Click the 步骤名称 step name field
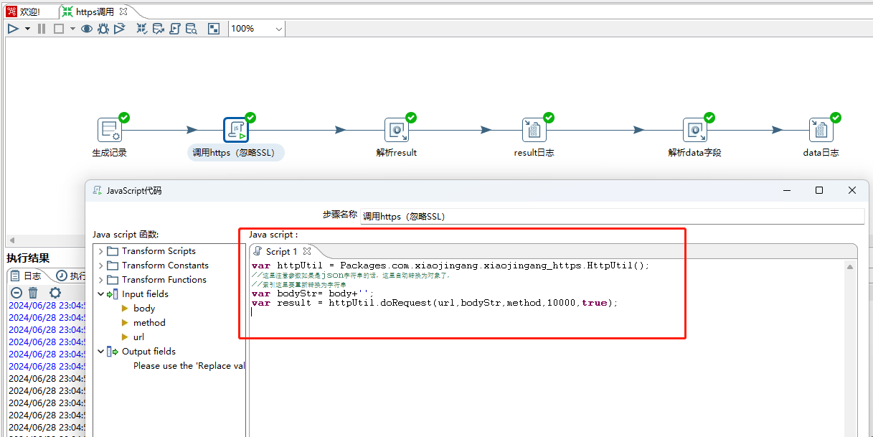 coord(502,216)
